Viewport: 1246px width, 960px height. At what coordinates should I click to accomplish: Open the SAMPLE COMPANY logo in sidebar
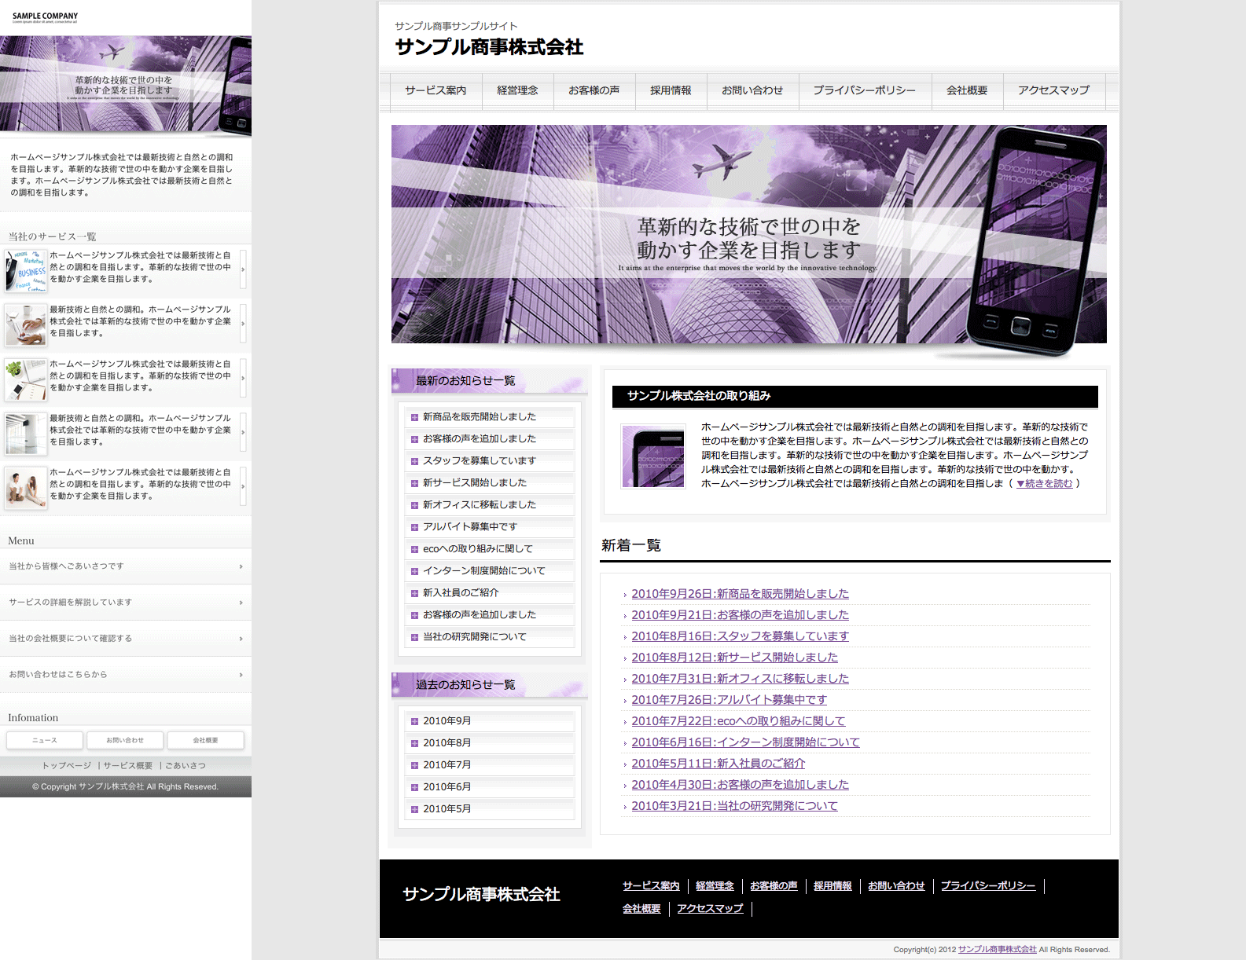45,16
